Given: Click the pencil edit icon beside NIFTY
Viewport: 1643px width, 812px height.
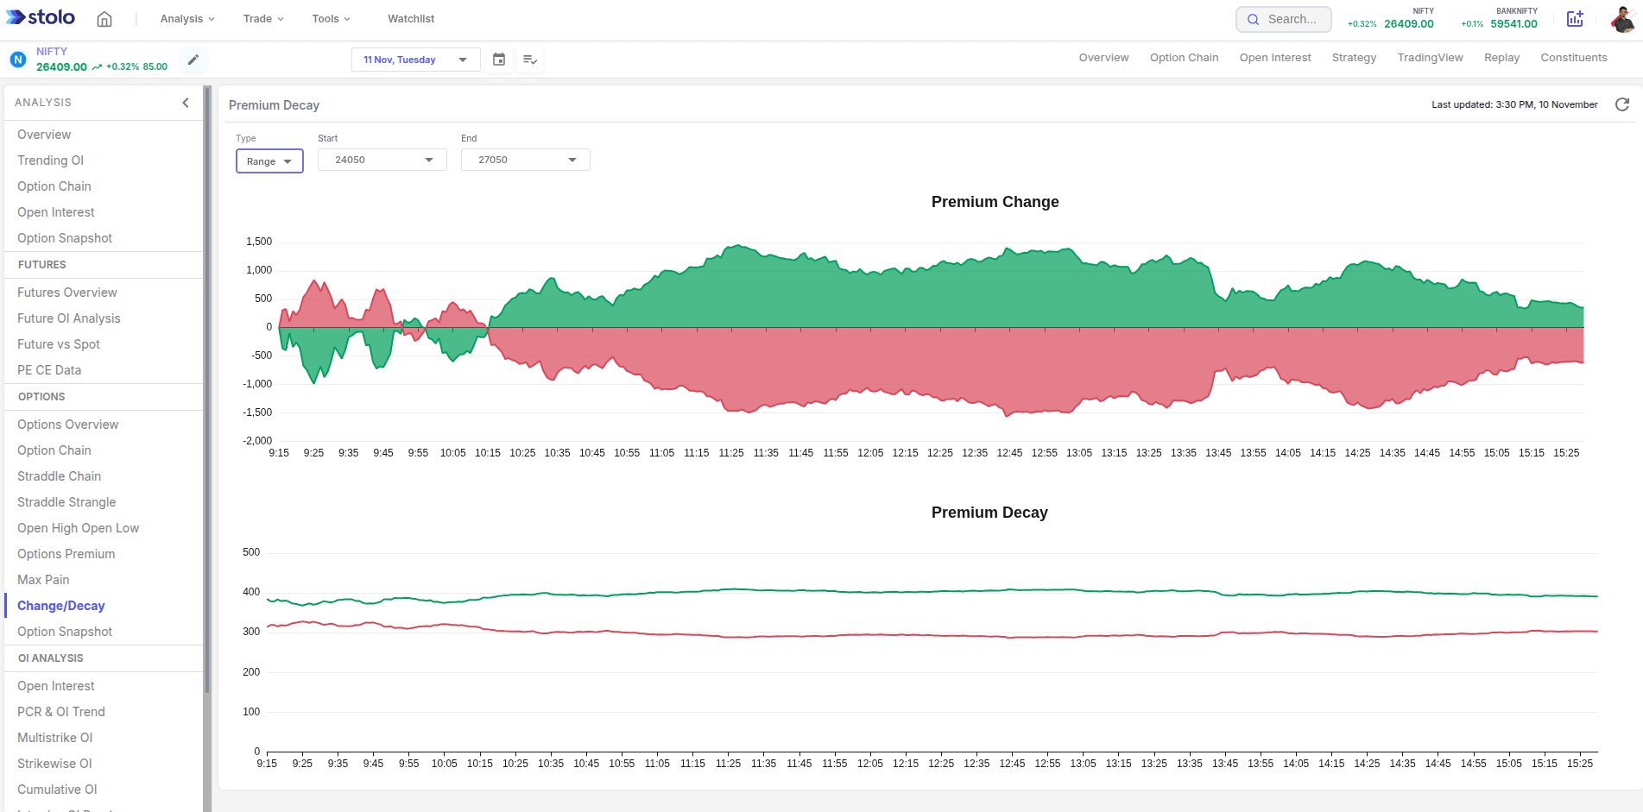Looking at the screenshot, I should pos(193,60).
